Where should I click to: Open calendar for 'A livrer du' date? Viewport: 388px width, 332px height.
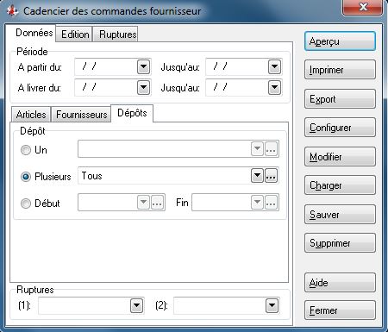pos(143,87)
